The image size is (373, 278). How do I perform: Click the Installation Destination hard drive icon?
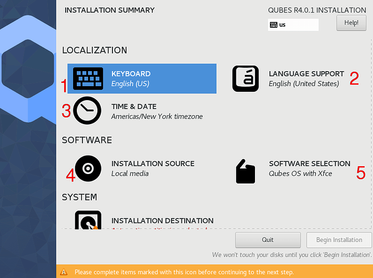(88, 220)
